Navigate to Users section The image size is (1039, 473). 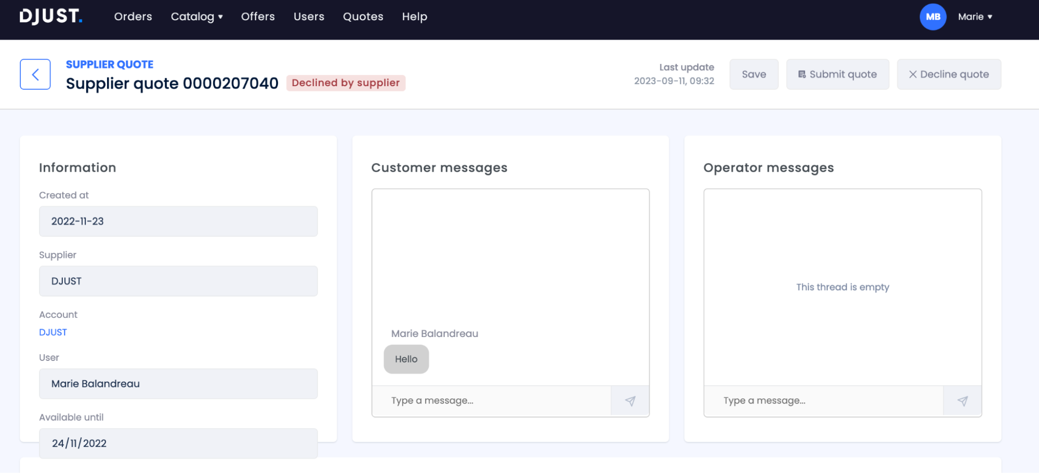pos(309,17)
